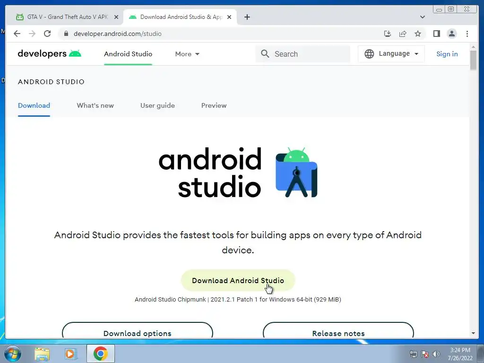Open the Language dropdown
Image resolution: width=484 pixels, height=363 pixels.
pyautogui.click(x=391, y=54)
